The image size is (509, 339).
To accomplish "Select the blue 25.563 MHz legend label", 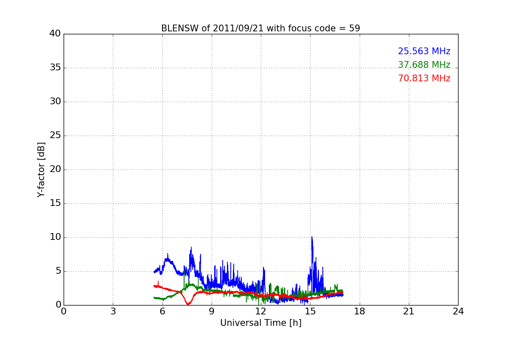I will (424, 51).
